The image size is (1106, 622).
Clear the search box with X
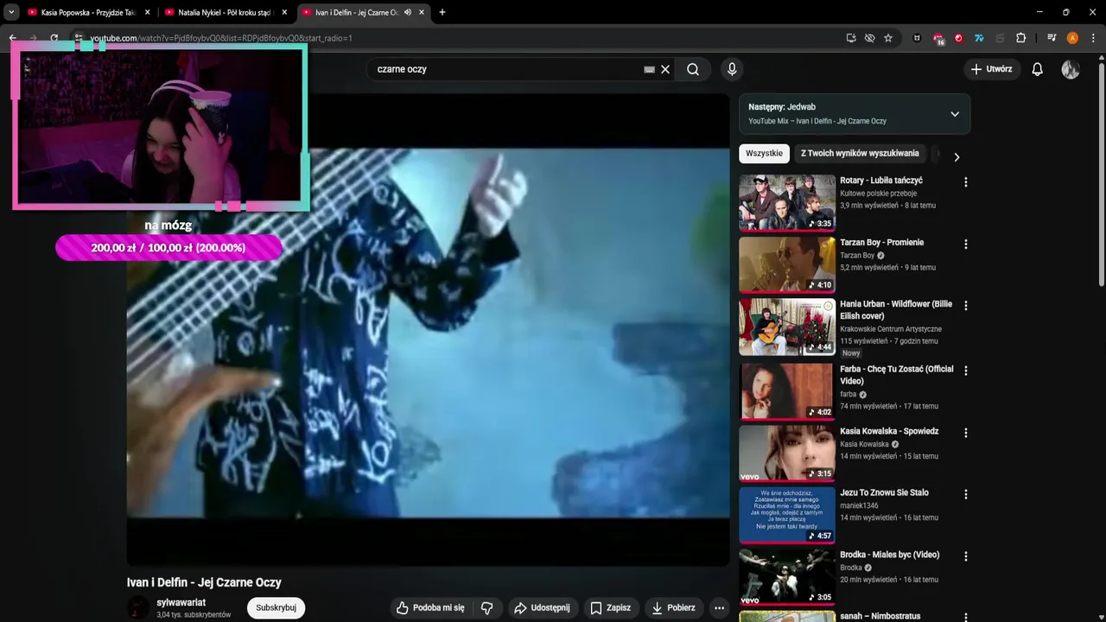665,69
